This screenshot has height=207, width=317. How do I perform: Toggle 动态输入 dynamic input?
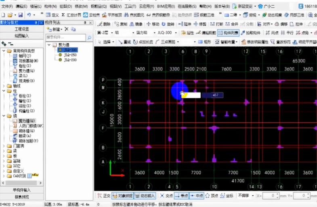click(145, 196)
